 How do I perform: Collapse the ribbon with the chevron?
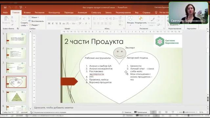tap(207, 29)
